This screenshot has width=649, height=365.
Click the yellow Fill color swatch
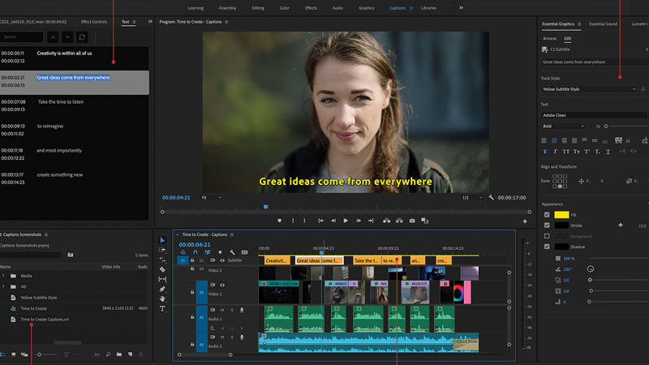[x=561, y=214]
